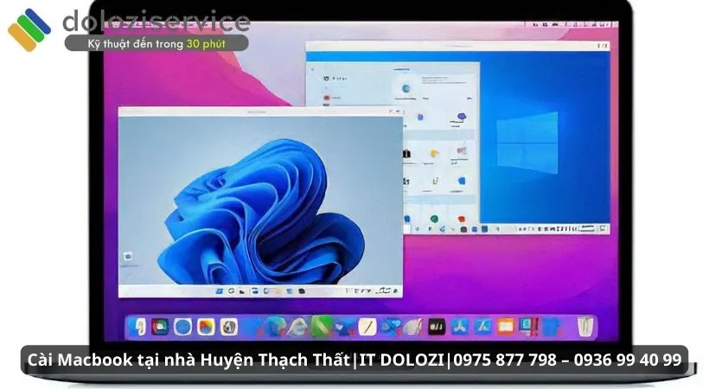Viewport: 709px width, 389px height.
Task: Open the green app icon in the dock
Action: pos(321,327)
